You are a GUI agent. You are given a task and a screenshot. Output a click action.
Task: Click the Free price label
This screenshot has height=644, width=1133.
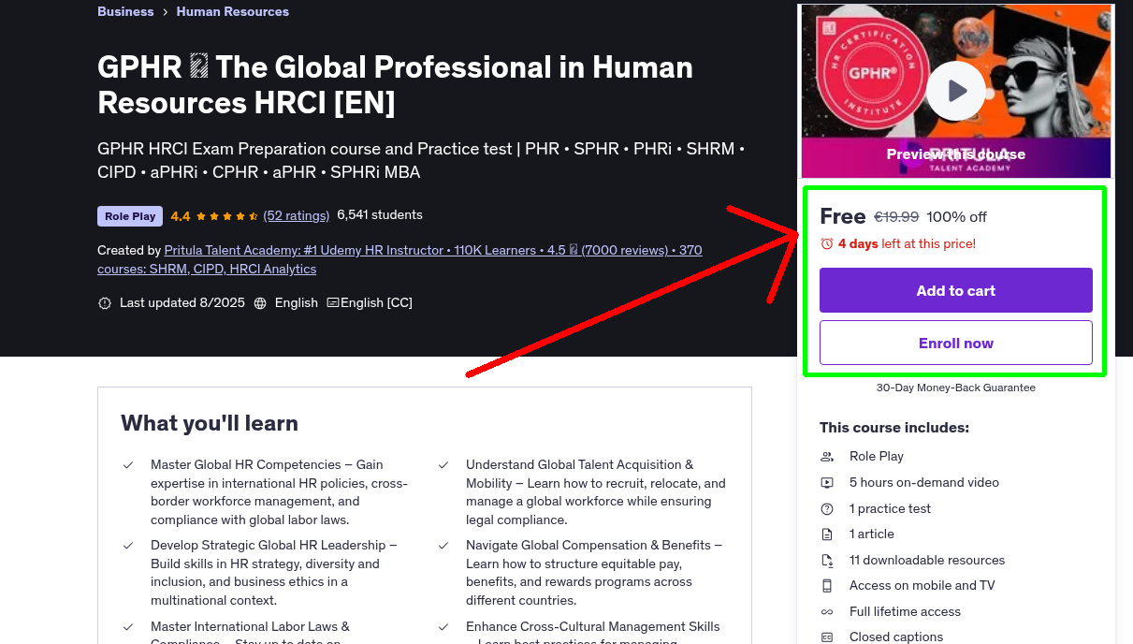pos(843,216)
